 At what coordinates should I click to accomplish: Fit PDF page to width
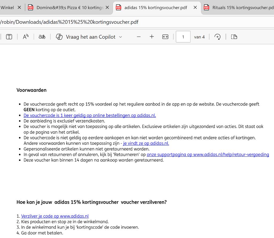point(165,37)
